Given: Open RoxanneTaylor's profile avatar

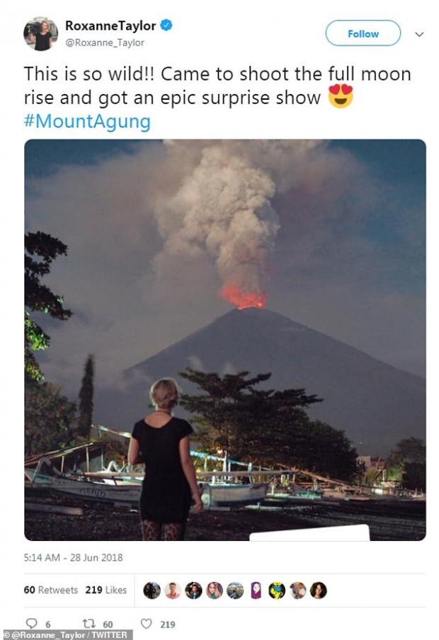Looking at the screenshot, I should click(x=40, y=33).
